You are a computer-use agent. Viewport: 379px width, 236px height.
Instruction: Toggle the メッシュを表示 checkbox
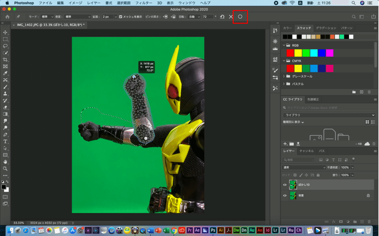(x=120, y=17)
